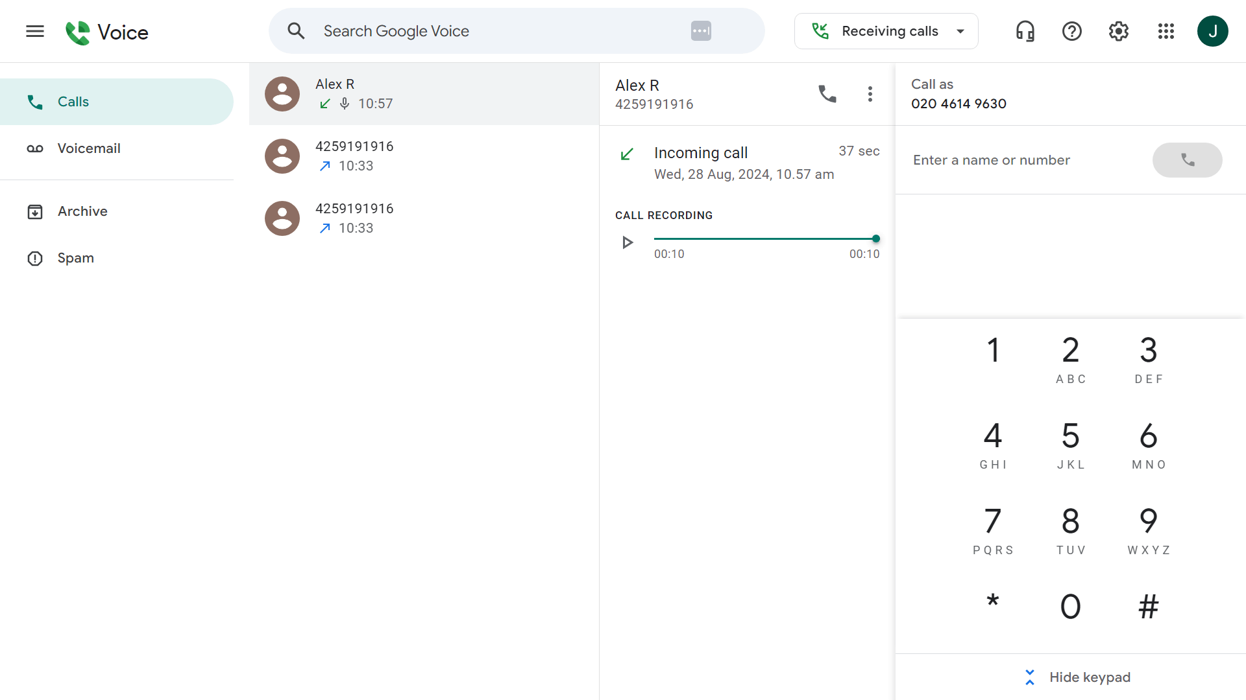Open the Receiving calls dropdown
1246x700 pixels.
coord(886,30)
